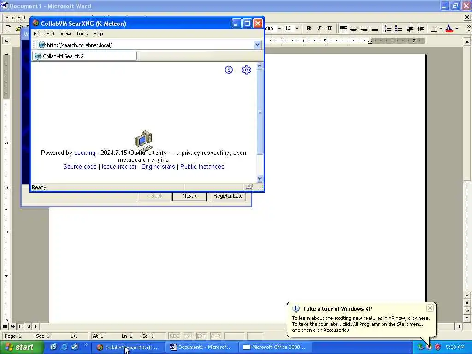Viewport: 472px width, 354px height.
Task: Toggle Underline in Word's formatting toolbar
Action: click(x=330, y=29)
